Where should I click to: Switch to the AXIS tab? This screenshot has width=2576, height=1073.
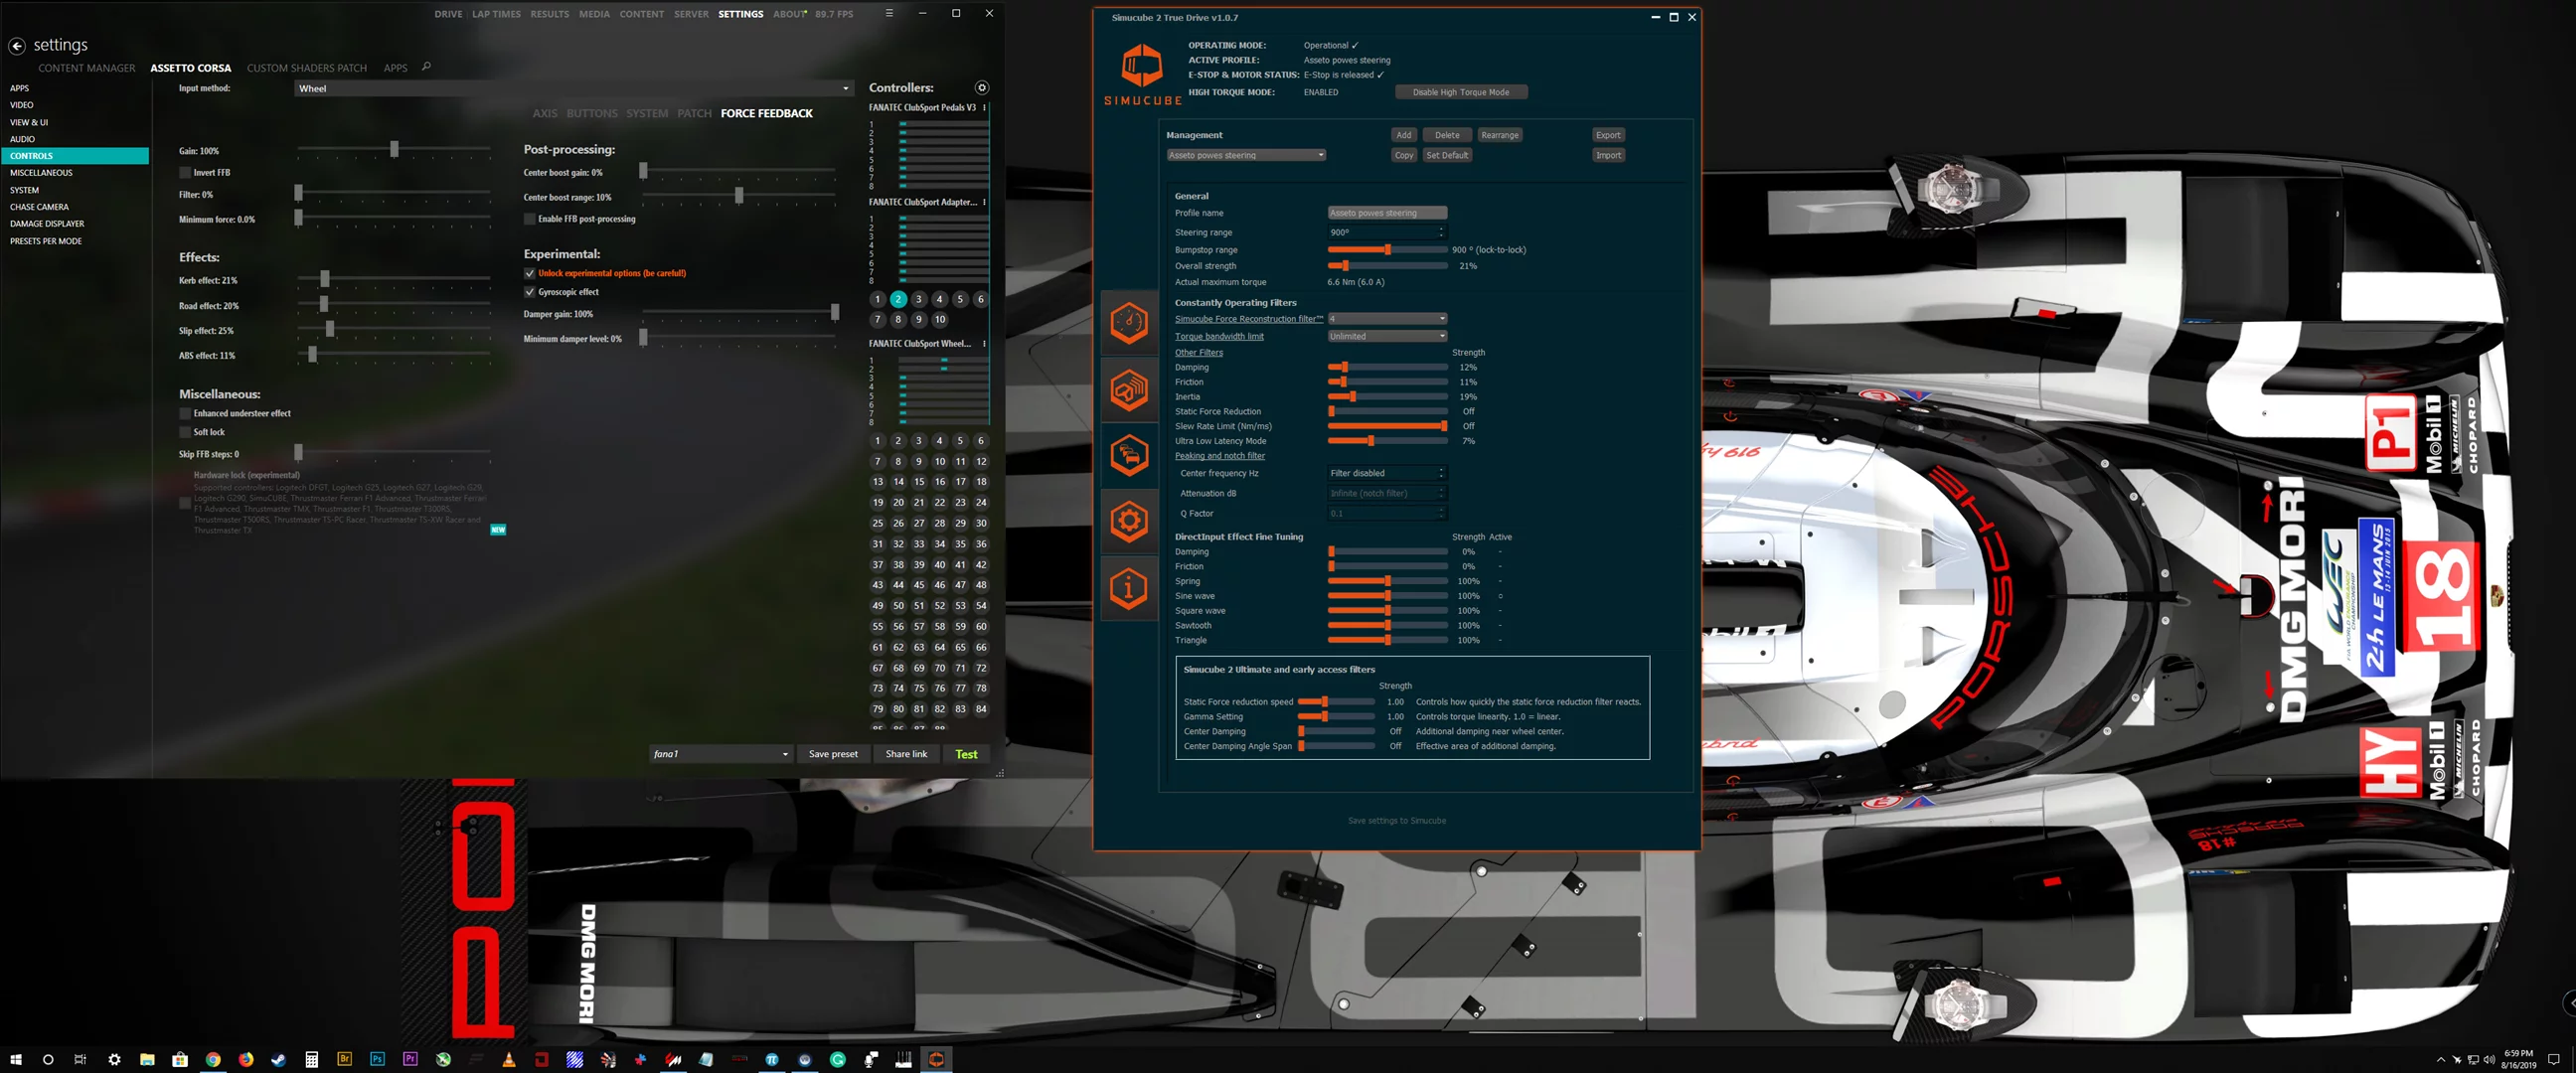click(x=544, y=114)
